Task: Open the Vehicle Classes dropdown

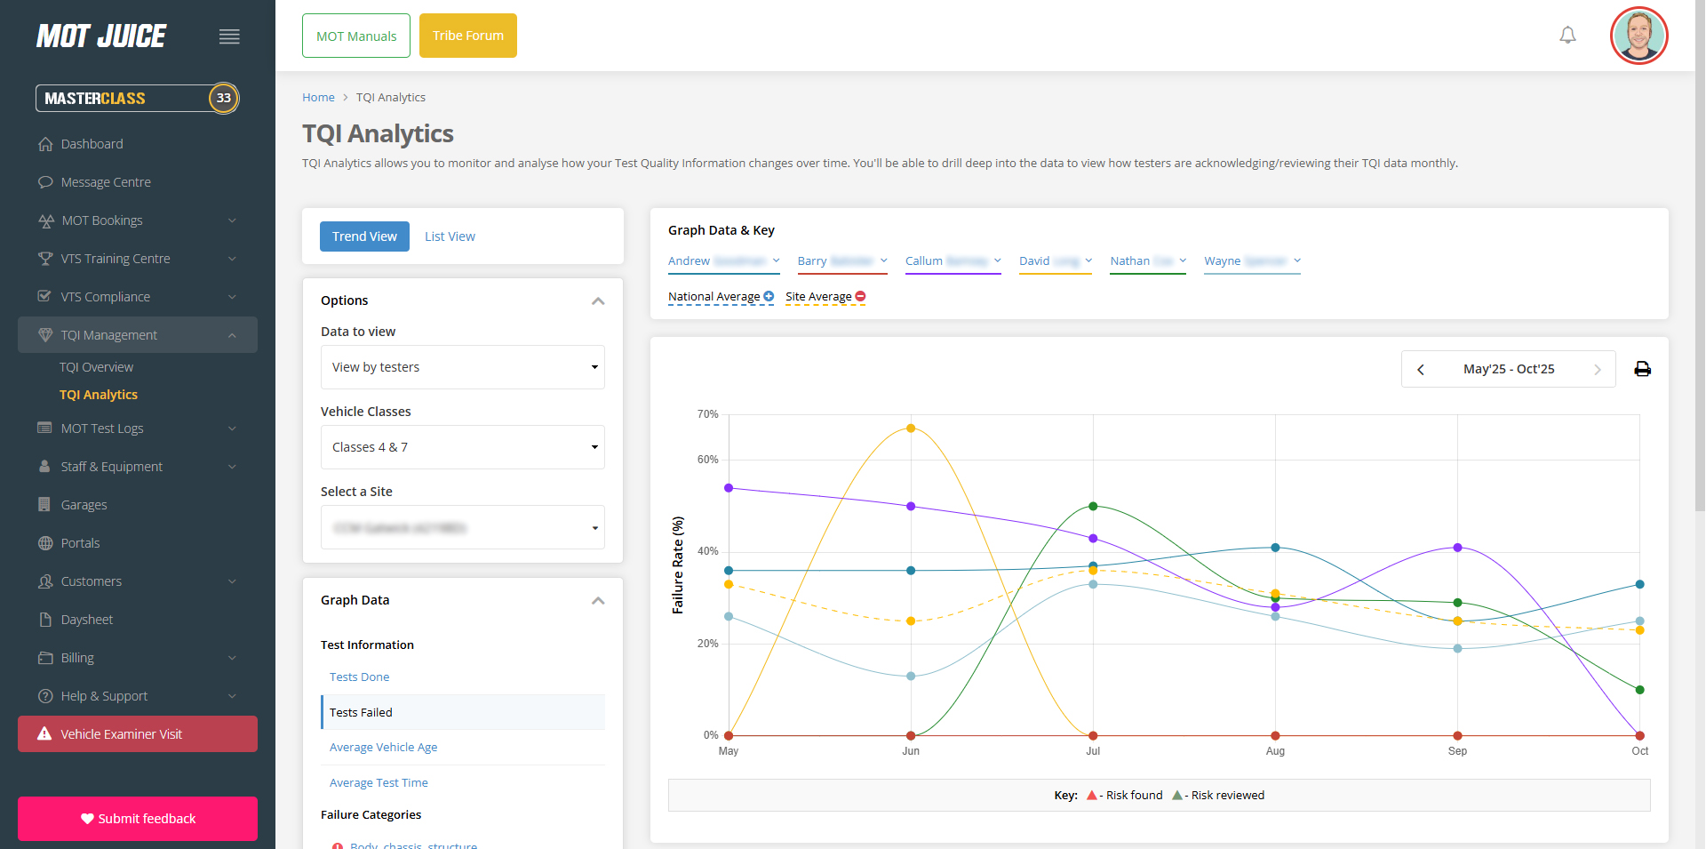Action: coord(462,447)
